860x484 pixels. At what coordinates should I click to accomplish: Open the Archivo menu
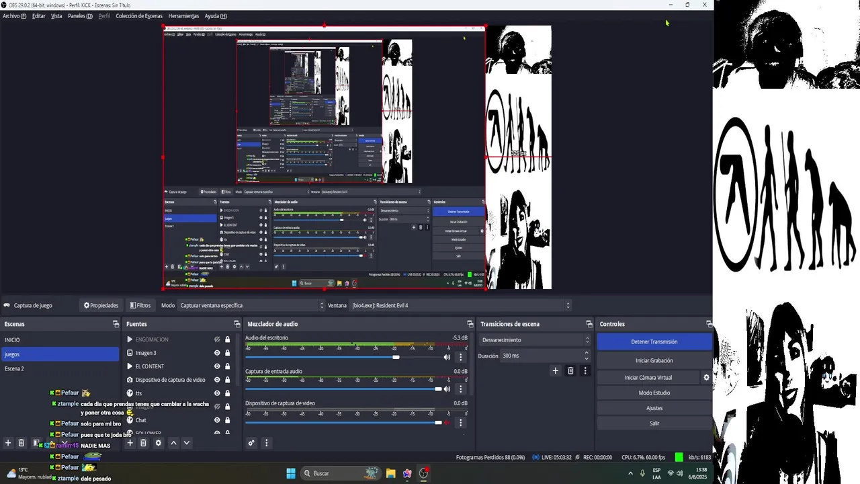point(14,16)
